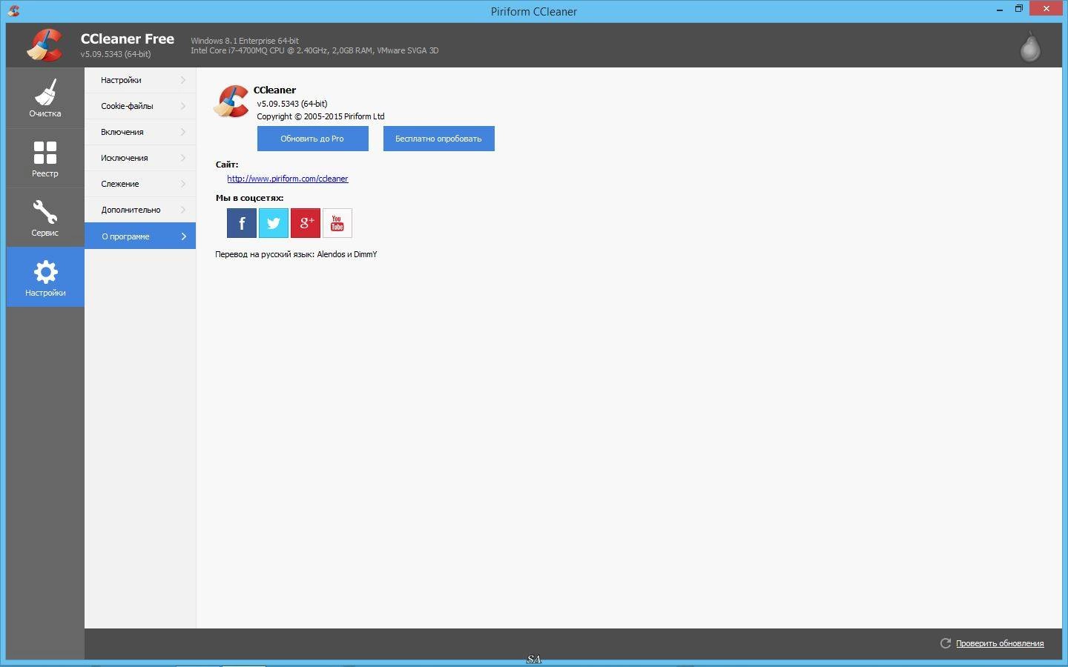
Task: Click the Бесплатно опробовать button
Action: pyautogui.click(x=439, y=139)
